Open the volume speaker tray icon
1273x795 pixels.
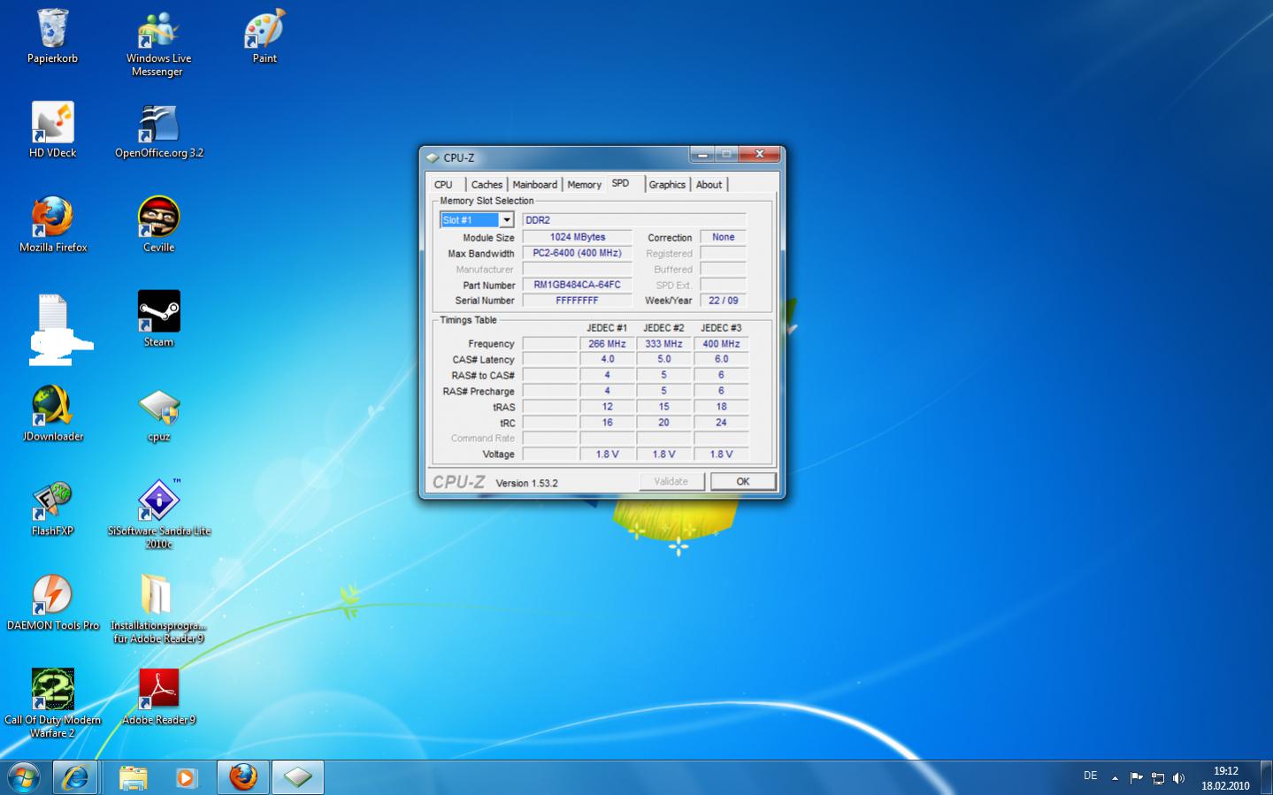pos(1178,778)
